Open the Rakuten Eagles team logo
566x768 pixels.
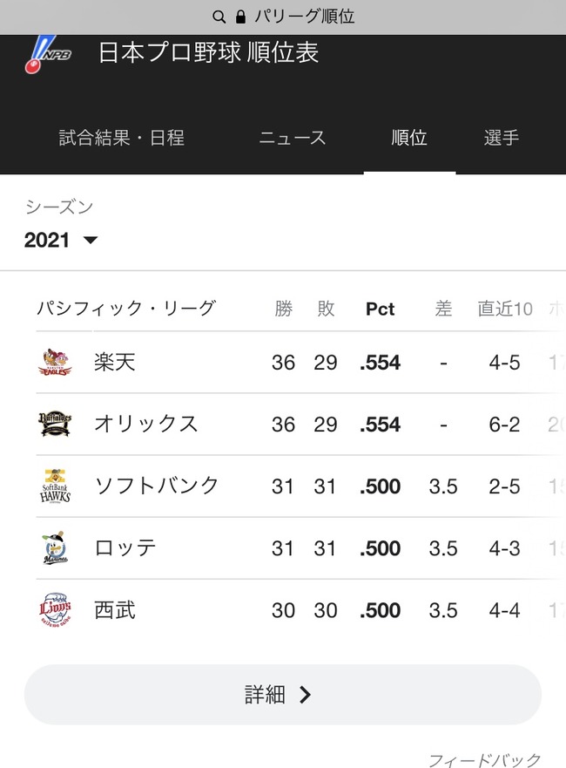click(x=55, y=363)
